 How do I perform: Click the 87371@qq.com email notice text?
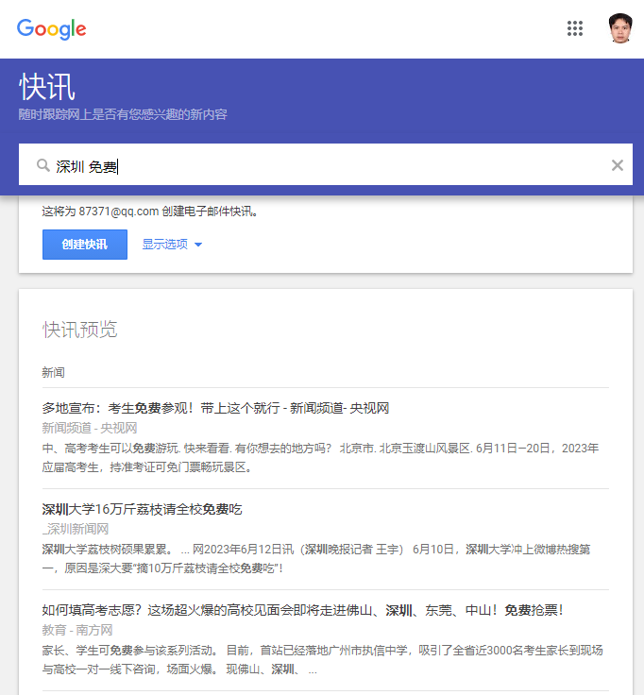coord(150,212)
